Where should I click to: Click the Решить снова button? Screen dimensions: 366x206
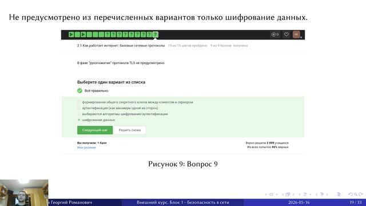pyautogui.click(x=130, y=130)
